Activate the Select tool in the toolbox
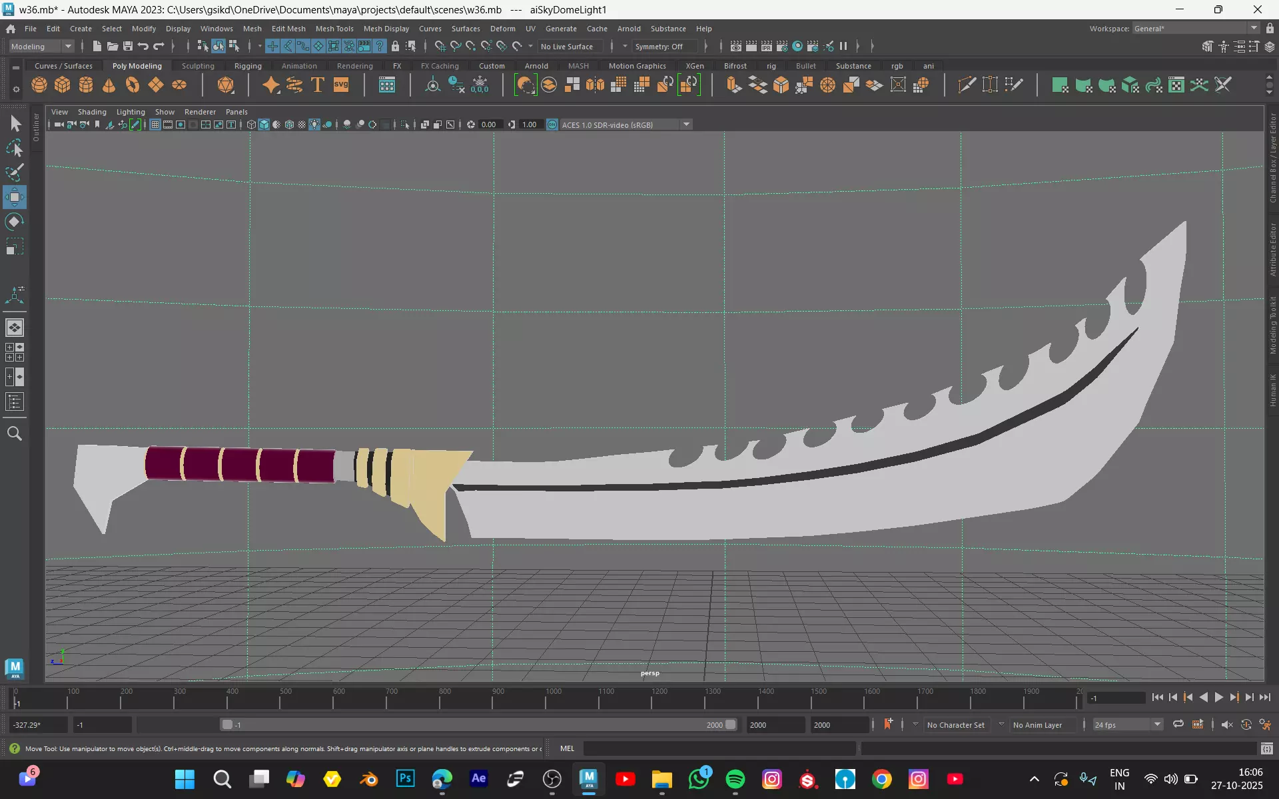 click(x=15, y=123)
